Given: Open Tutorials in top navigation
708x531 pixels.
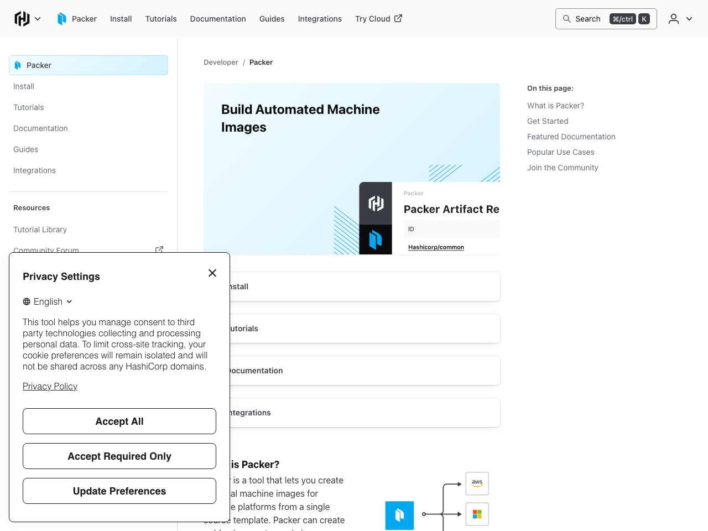Looking at the screenshot, I should 161,19.
